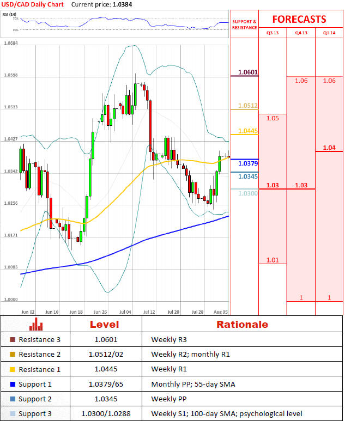The width and height of the screenshot is (345, 421).
Task: Click the 1.0379 support level marker
Action: [248, 163]
